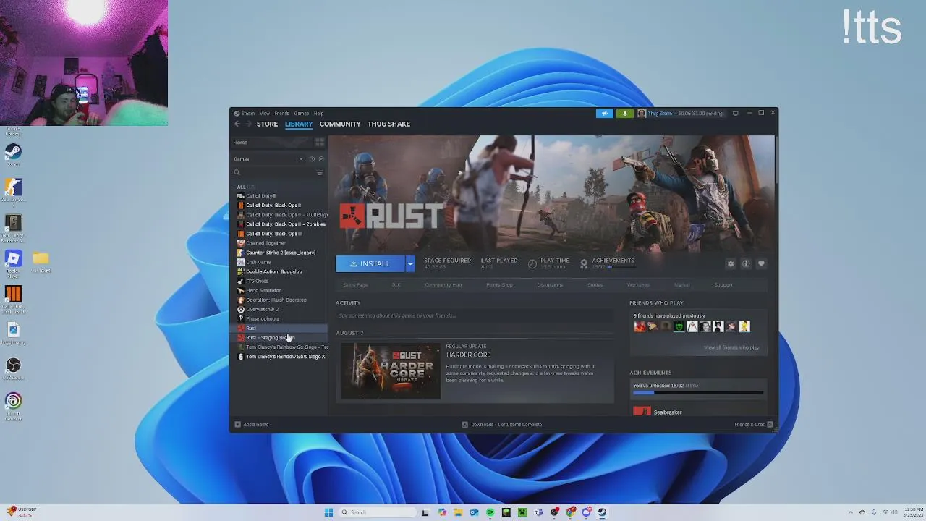Open the THUG SHAKE profile tab

[x=388, y=124]
